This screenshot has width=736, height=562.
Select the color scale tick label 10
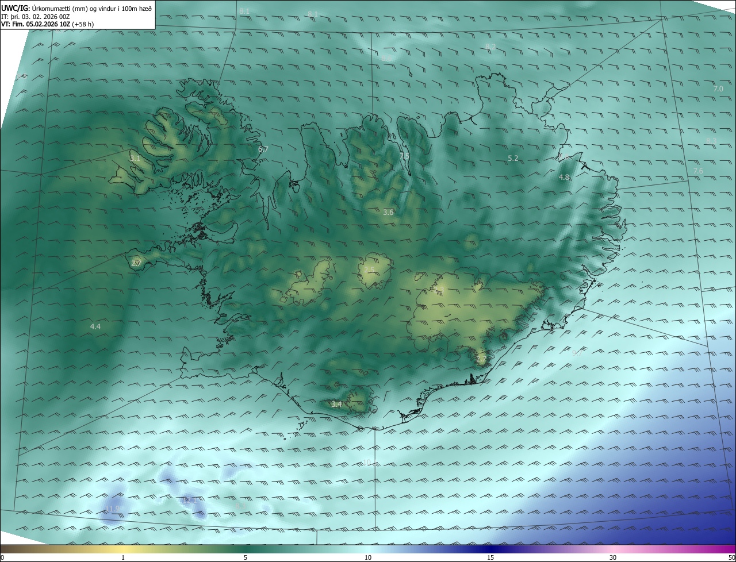click(x=368, y=557)
